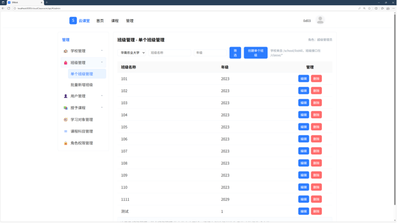397x223 pixels.
Task: Click the page vertical scrollbar
Action: tap(395, 109)
